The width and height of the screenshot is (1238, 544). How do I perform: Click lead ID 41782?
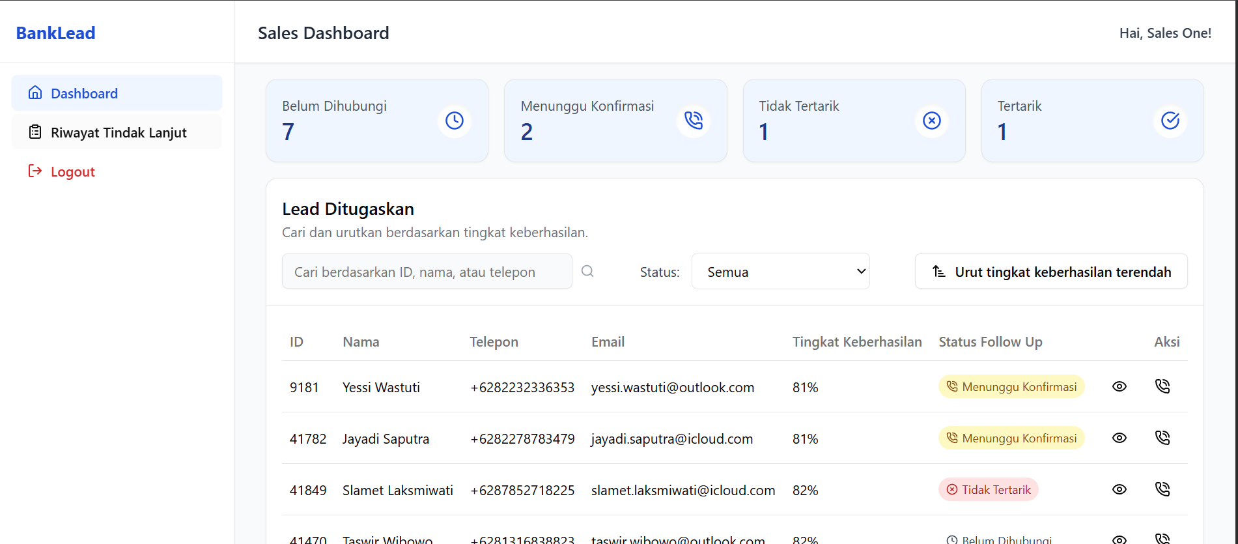(308, 438)
